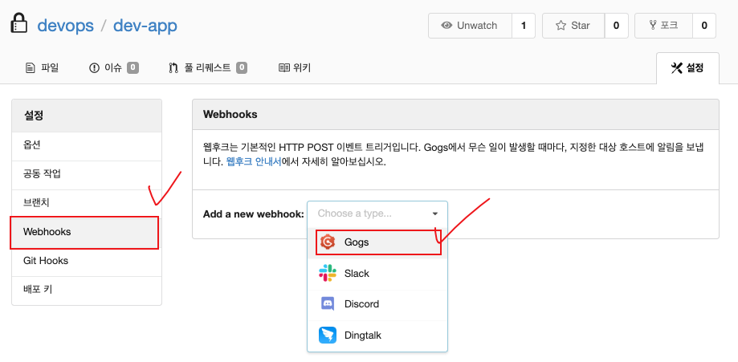
Task: Open the devops owner link
Action: pyautogui.click(x=65, y=26)
